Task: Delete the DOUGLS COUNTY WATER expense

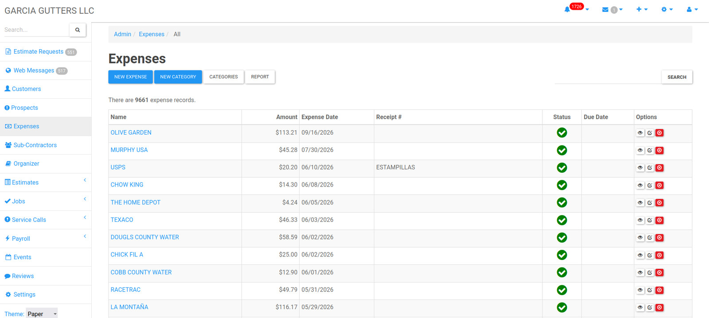Action: [x=659, y=238]
